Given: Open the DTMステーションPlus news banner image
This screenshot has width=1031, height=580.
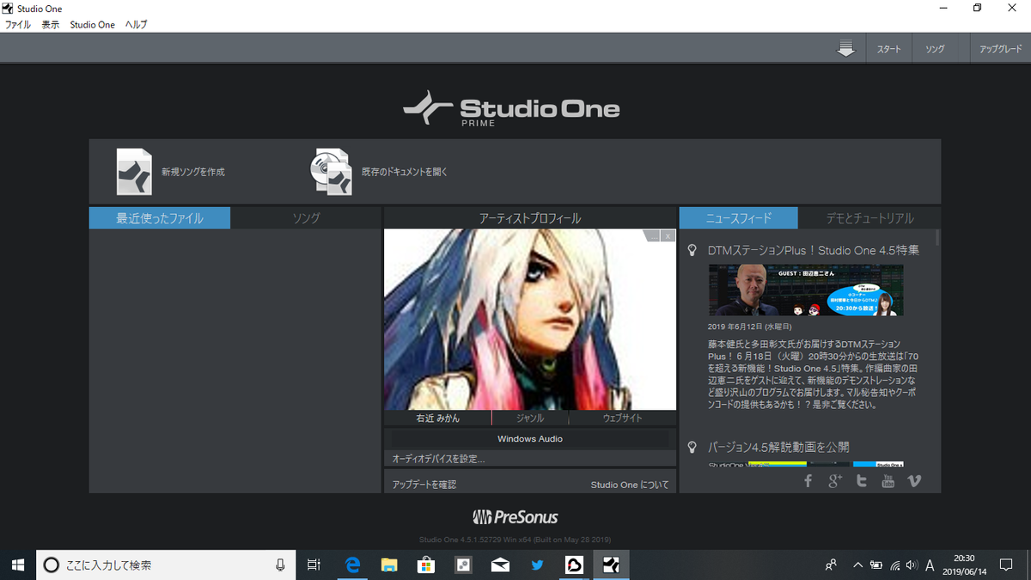Looking at the screenshot, I should 805,290.
